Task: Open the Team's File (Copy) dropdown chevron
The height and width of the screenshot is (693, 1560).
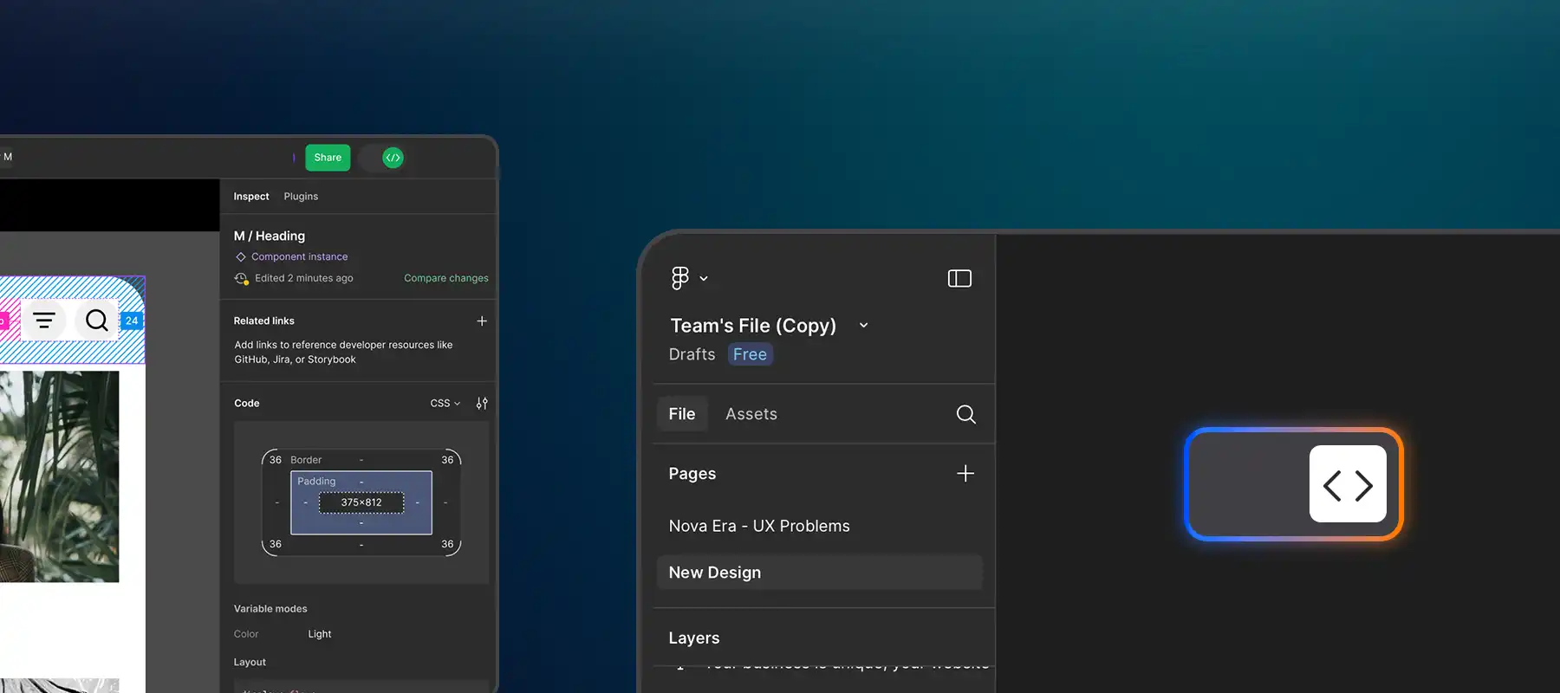Action: (863, 326)
